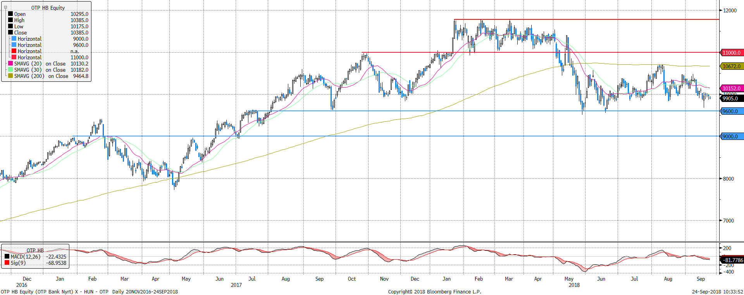This screenshot has height=295, width=744.
Task: Click the black swatch beside Close
Action: tap(10, 33)
